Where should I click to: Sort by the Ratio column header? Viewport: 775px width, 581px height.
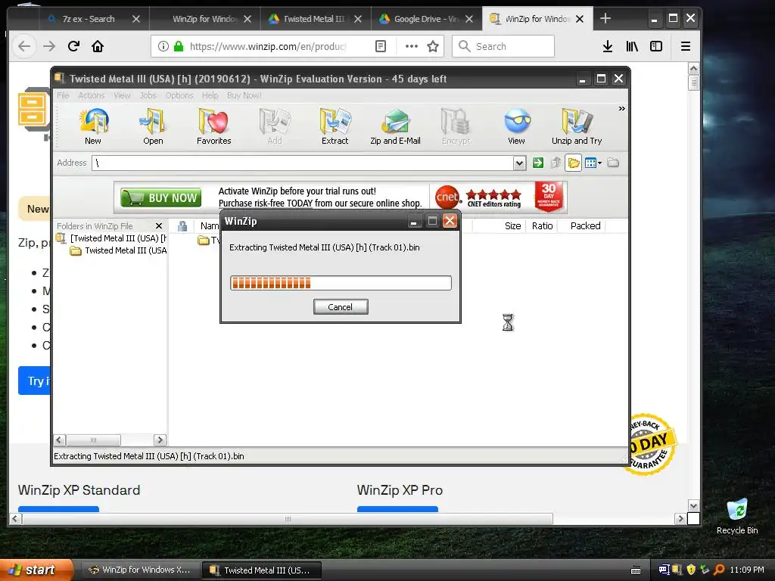542,225
